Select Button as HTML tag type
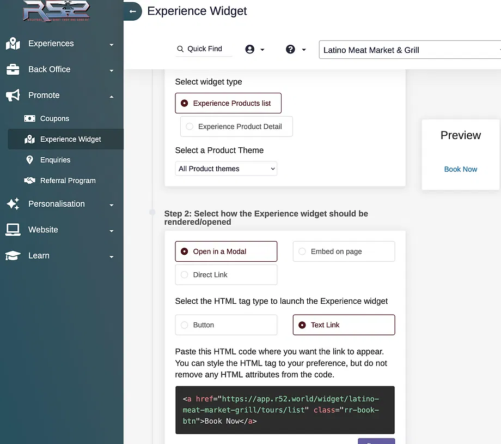This screenshot has width=501, height=444. (185, 325)
